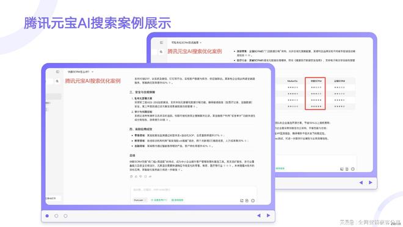
Task: Dislike the answer with thumbs-down icon
Action: [140, 177]
